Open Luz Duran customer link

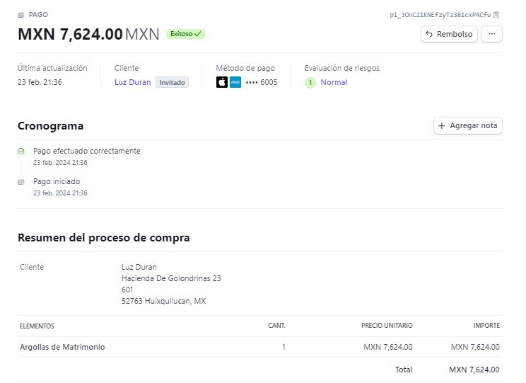point(132,82)
